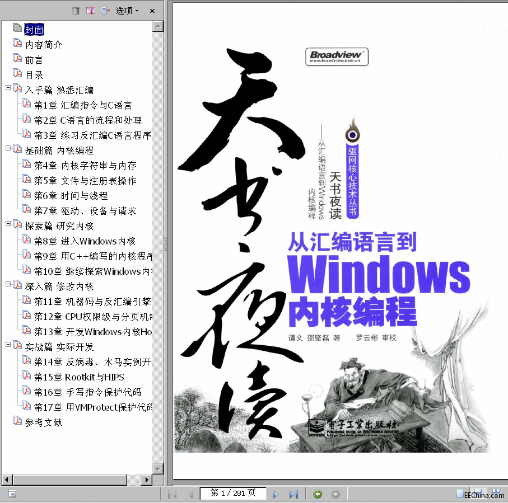The width and height of the screenshot is (508, 503).
Task: Click green previous view button
Action: 318,494
